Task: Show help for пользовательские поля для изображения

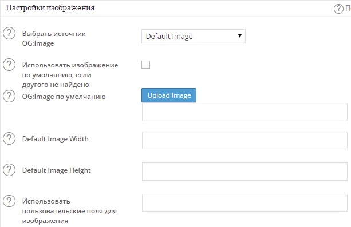Action: [9, 201]
